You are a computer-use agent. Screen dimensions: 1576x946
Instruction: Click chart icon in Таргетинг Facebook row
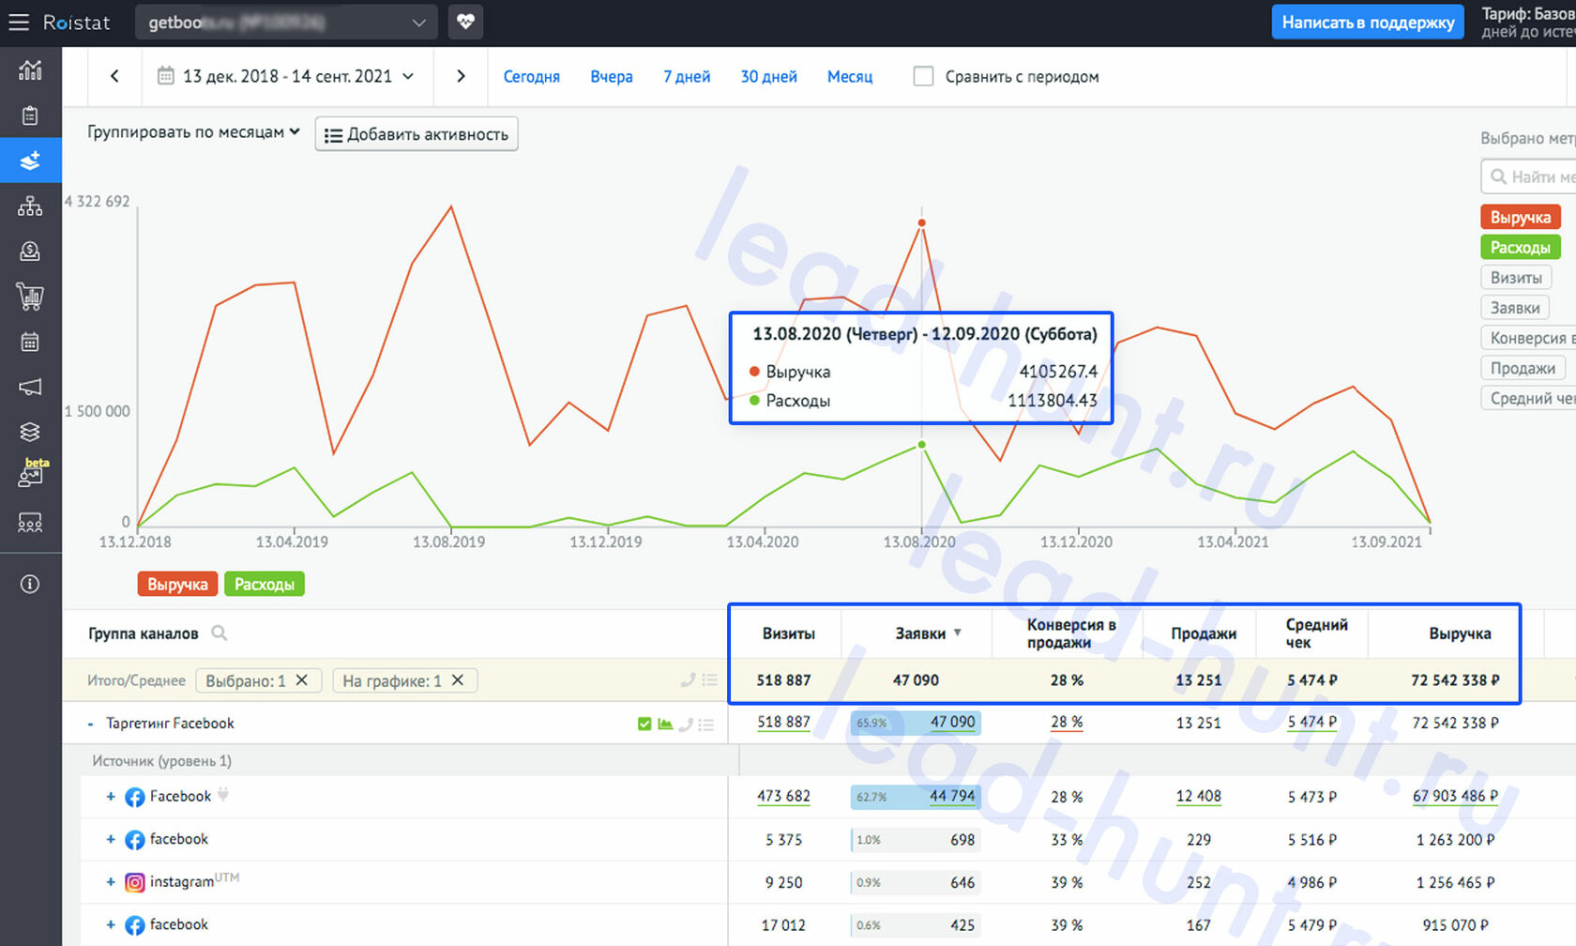point(665,724)
